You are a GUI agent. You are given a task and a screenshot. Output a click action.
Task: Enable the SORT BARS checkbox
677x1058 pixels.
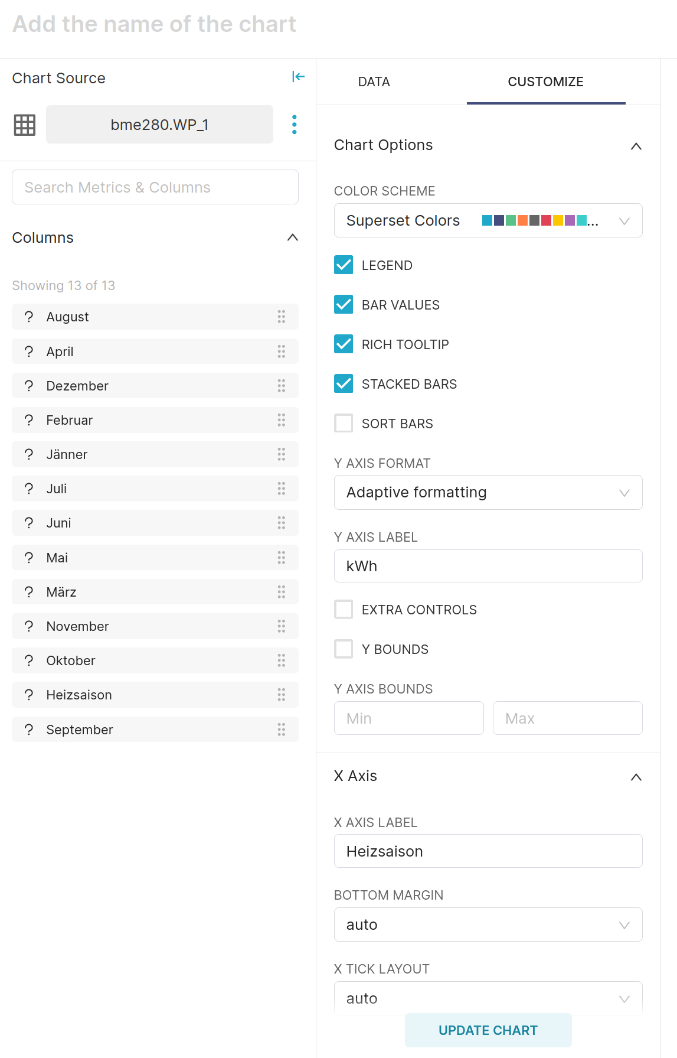344,424
